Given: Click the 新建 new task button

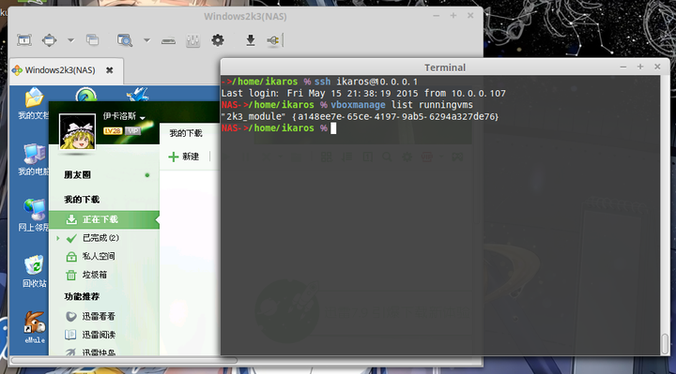Looking at the screenshot, I should pyautogui.click(x=184, y=157).
